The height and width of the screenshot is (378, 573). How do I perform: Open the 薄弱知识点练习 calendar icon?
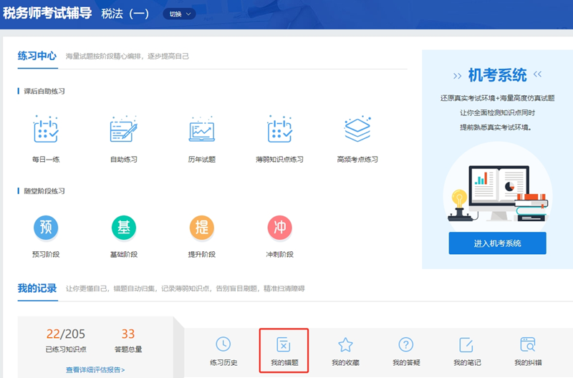[279, 130]
